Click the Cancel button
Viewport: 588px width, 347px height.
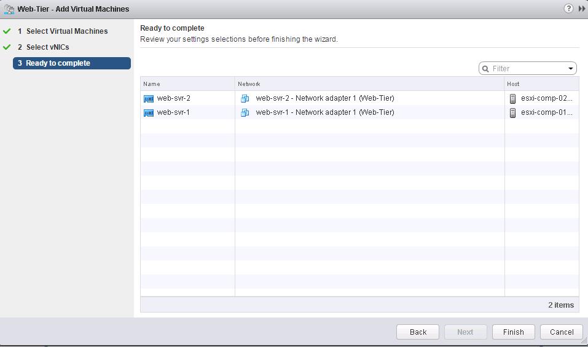pyautogui.click(x=562, y=332)
